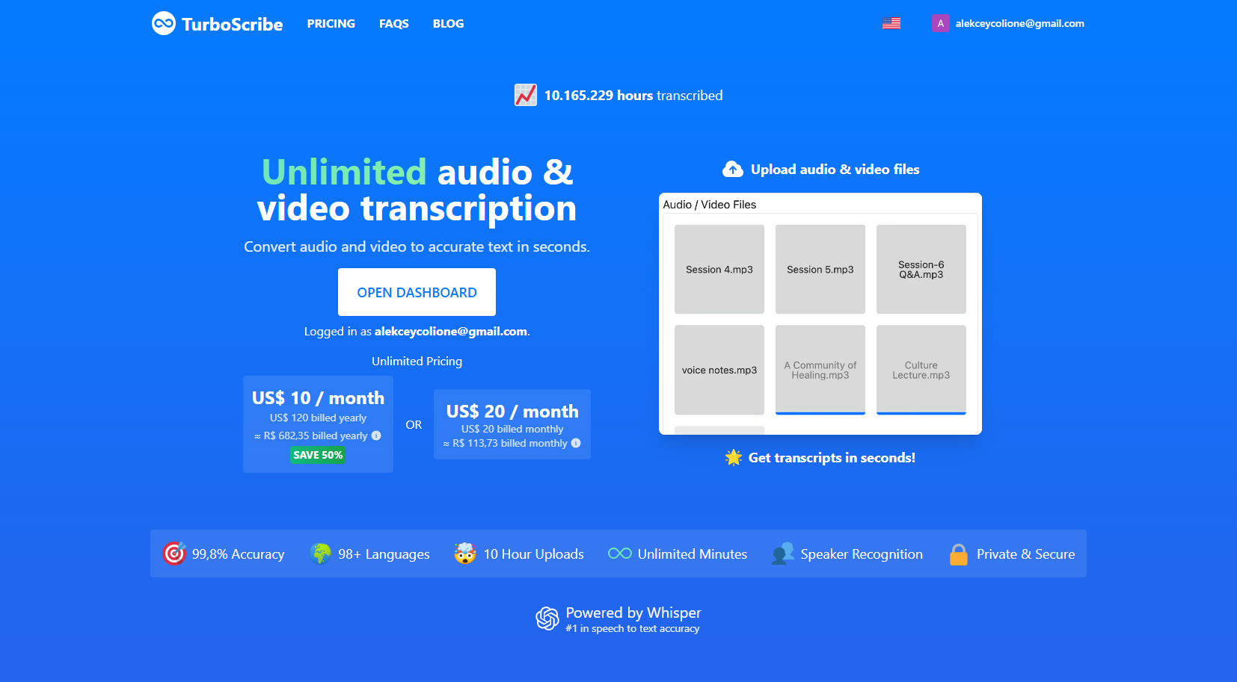Open the PRICING menu item

(x=331, y=24)
